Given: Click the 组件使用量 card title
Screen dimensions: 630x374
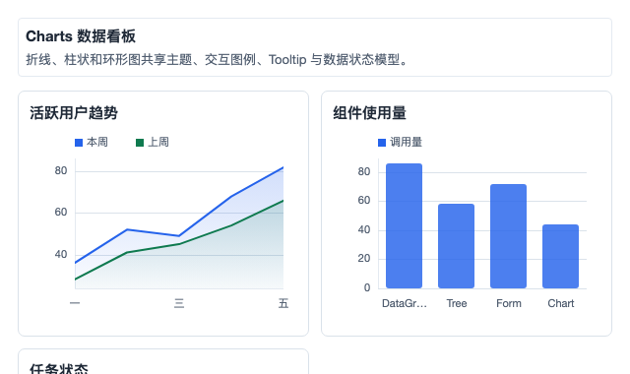Looking at the screenshot, I should [x=370, y=113].
